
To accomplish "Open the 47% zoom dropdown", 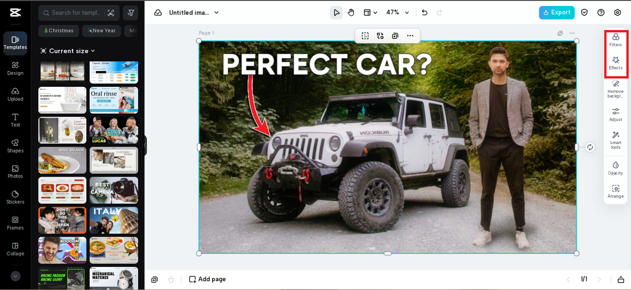I will click(397, 13).
